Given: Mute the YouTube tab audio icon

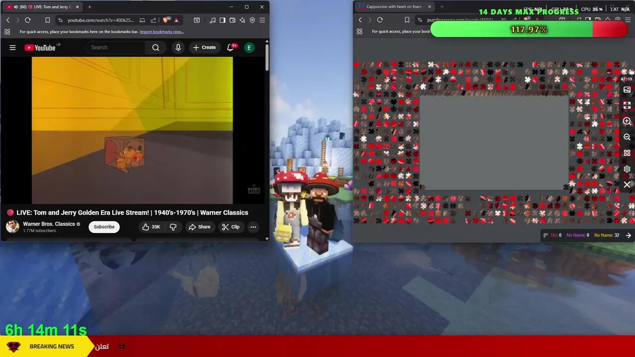Looking at the screenshot, I should click(15, 7).
